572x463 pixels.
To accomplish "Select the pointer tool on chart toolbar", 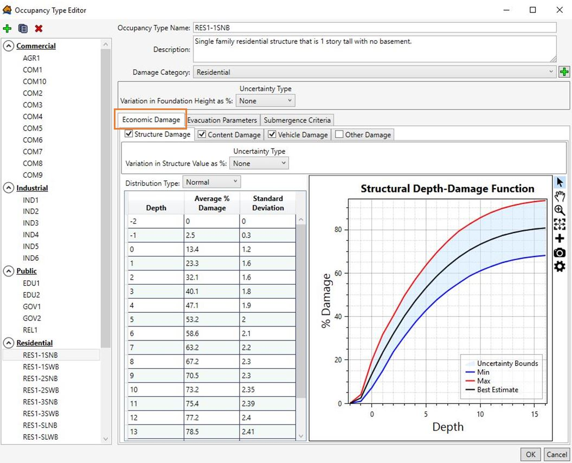I will pyautogui.click(x=560, y=182).
